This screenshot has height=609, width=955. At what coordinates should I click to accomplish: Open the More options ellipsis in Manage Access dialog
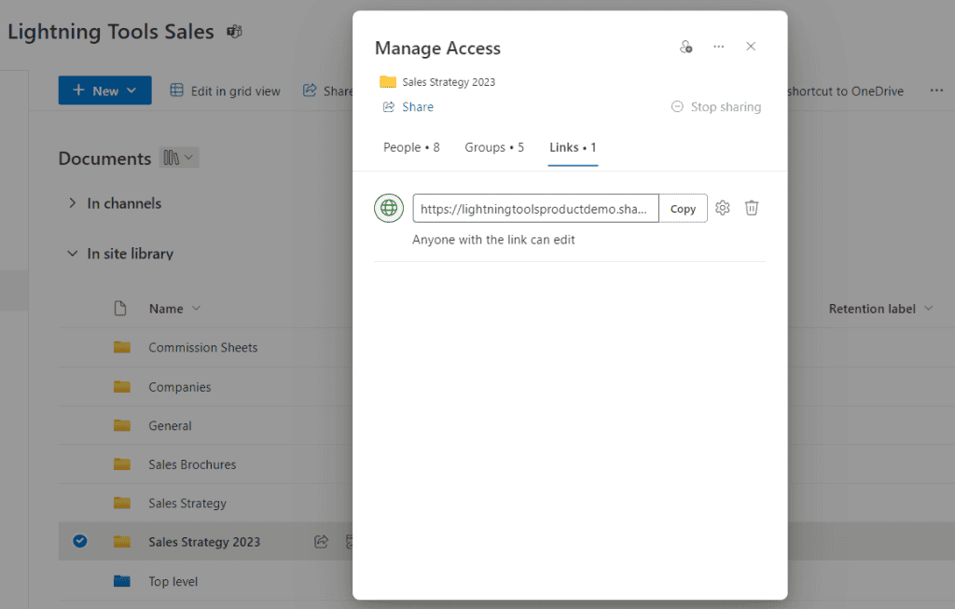click(718, 46)
